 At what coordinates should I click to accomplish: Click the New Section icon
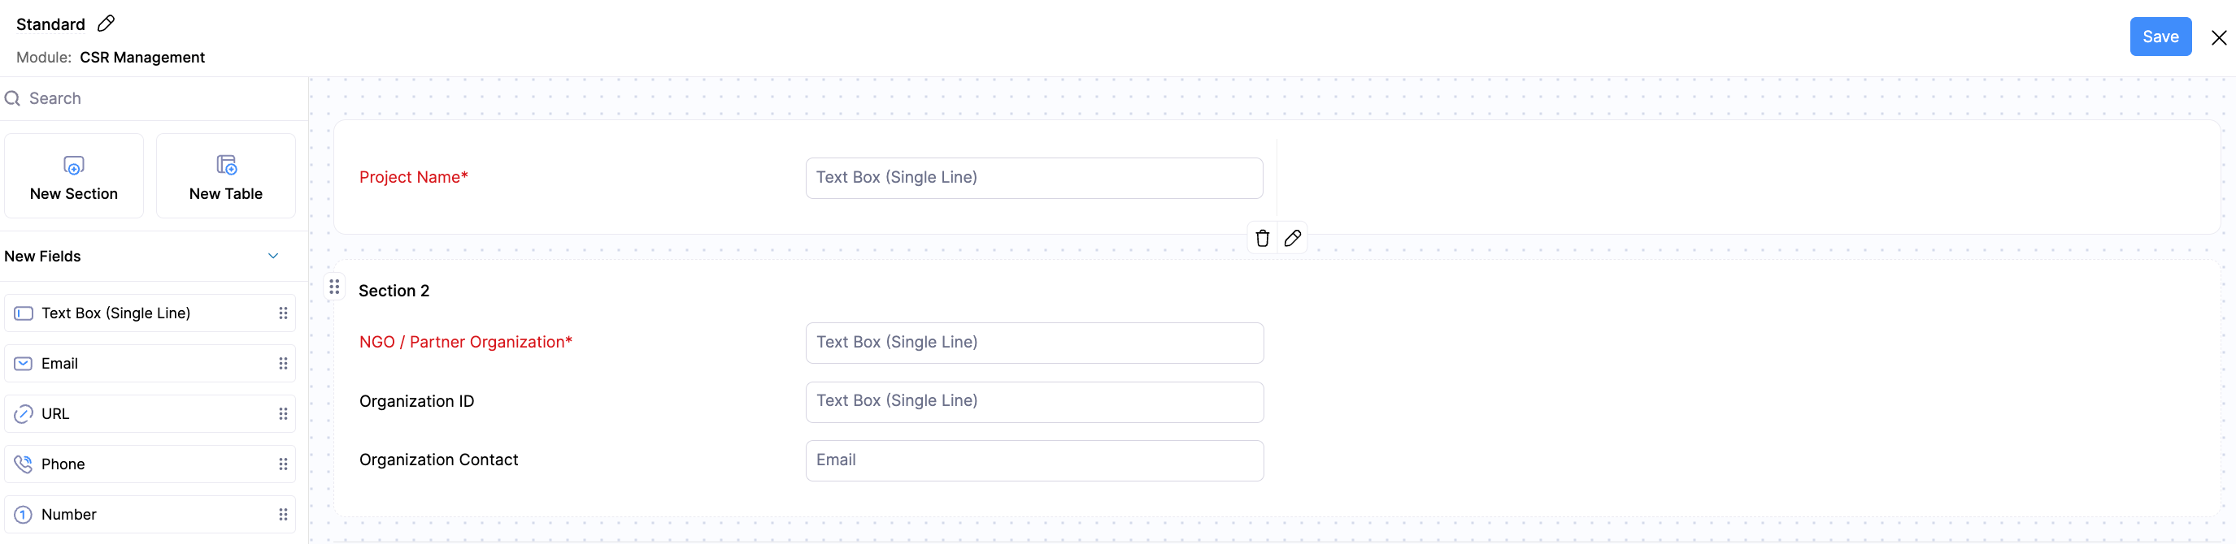pos(74,165)
